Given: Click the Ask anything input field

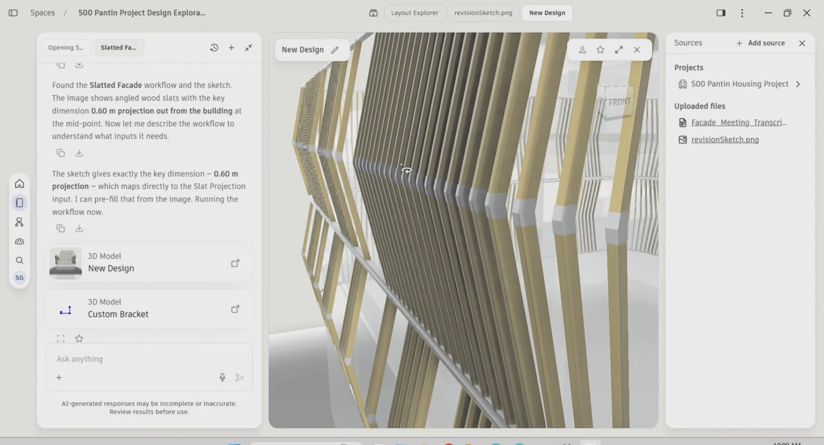Looking at the screenshot, I should click(149, 359).
